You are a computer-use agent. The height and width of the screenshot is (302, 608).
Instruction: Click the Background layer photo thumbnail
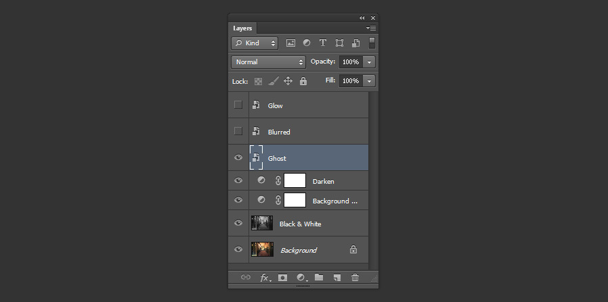[x=262, y=249]
